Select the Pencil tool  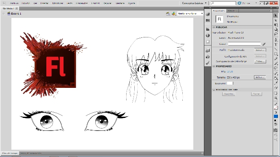click(x=276, y=59)
